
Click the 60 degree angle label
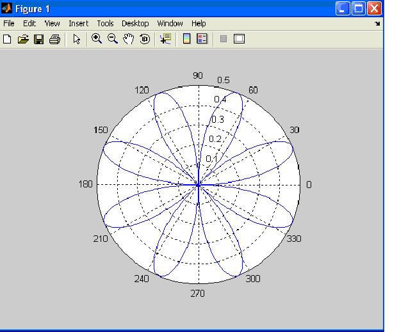tap(253, 90)
